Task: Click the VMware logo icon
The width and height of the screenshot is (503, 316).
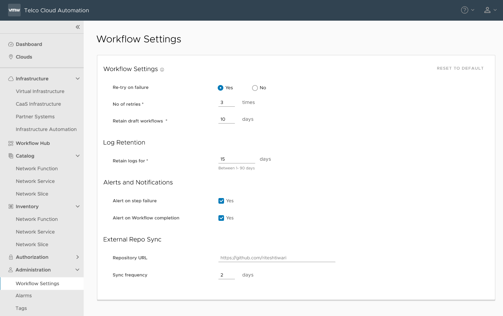Action: [x=14, y=10]
